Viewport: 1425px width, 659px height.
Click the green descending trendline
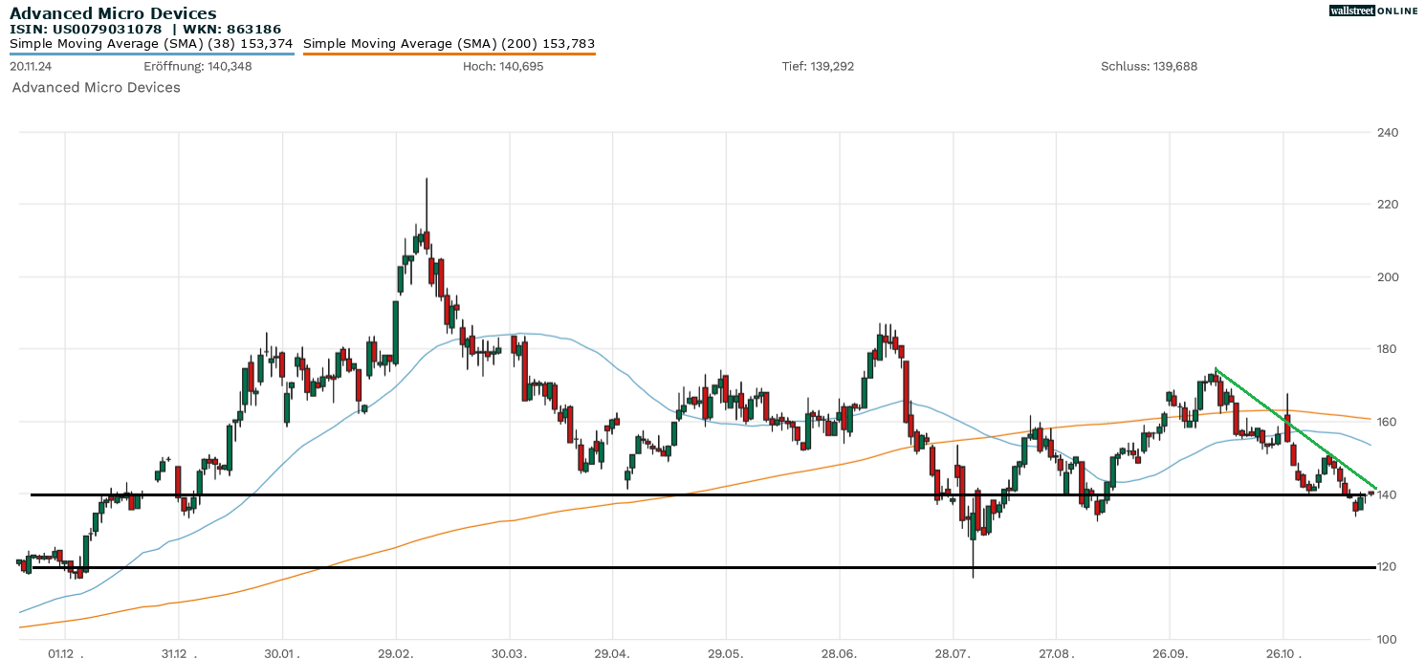(1295, 428)
